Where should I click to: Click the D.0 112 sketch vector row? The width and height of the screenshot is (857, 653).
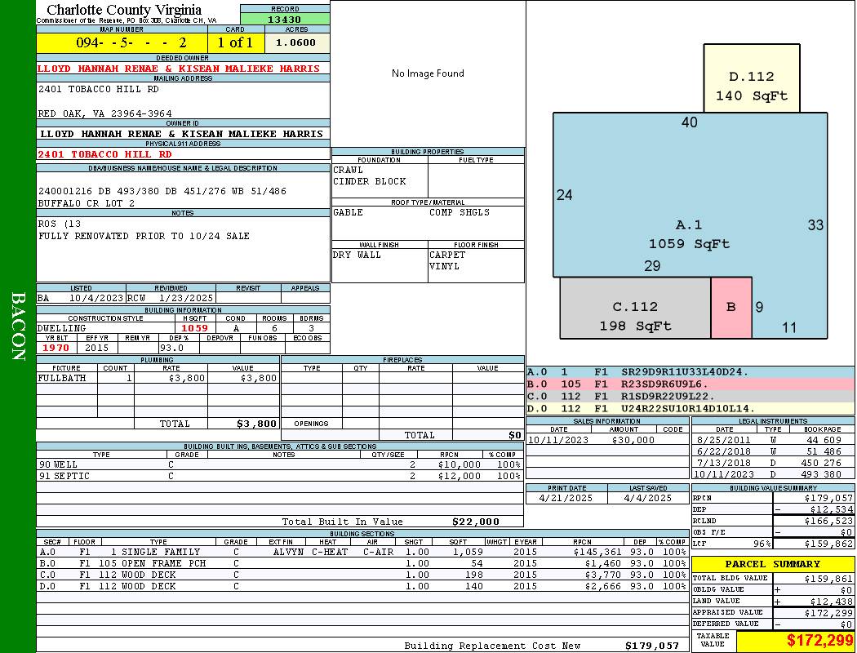tap(690, 409)
